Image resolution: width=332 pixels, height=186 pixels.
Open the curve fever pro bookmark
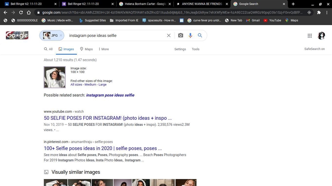tap(204, 20)
